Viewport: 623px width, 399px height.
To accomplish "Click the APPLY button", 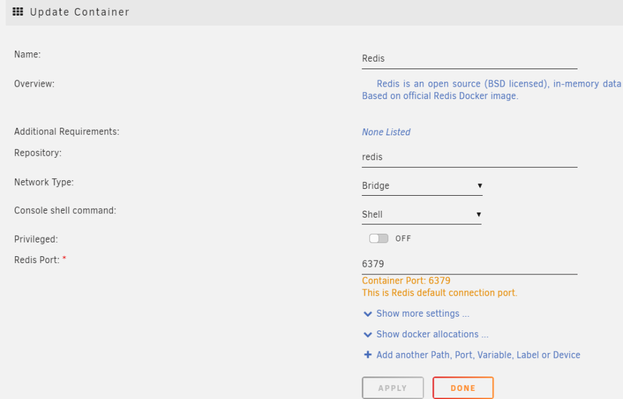I will pyautogui.click(x=392, y=388).
